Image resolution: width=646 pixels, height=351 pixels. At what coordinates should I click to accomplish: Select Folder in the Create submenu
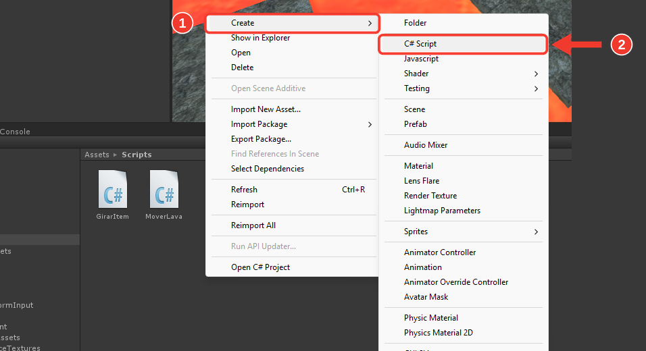coord(463,23)
